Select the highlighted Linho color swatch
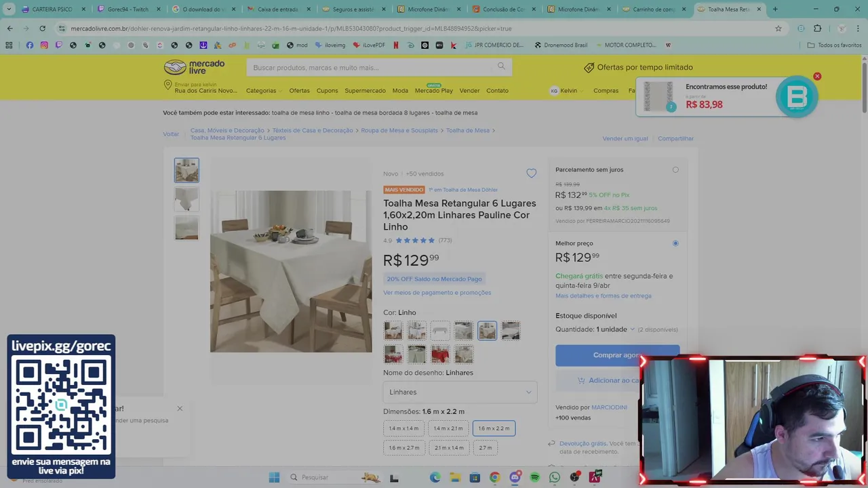Viewport: 868px width, 488px height. (487, 331)
